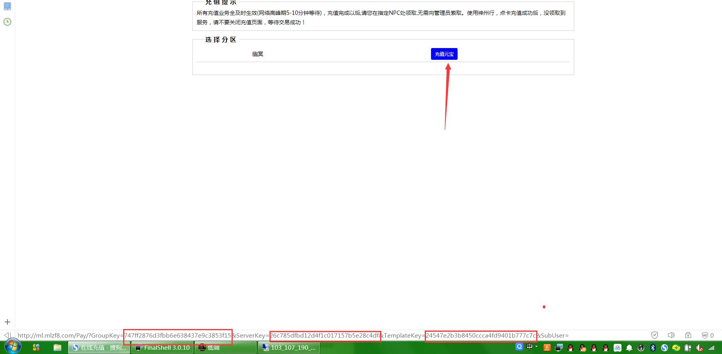Open the history clock icon in sidebar
722x354 pixels.
(x=7, y=22)
